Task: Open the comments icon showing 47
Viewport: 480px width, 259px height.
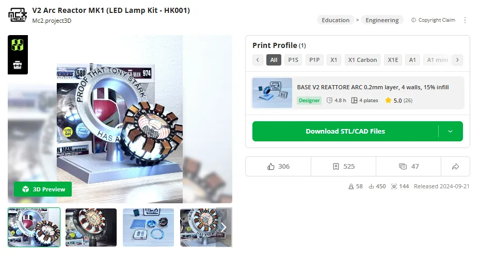Action: pos(403,167)
